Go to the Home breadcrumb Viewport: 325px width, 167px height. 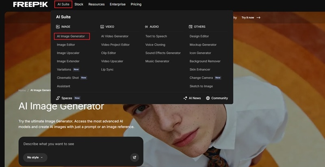coord(22,90)
